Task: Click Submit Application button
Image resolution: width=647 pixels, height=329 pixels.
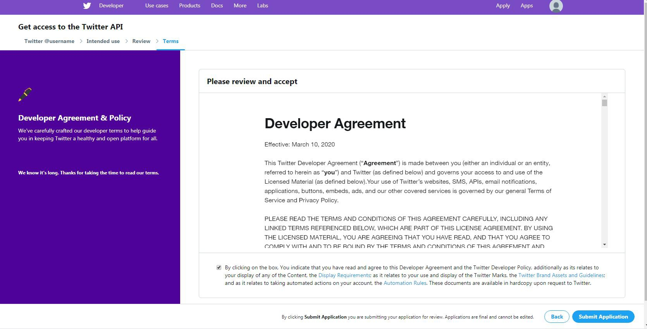Action: coord(603,317)
